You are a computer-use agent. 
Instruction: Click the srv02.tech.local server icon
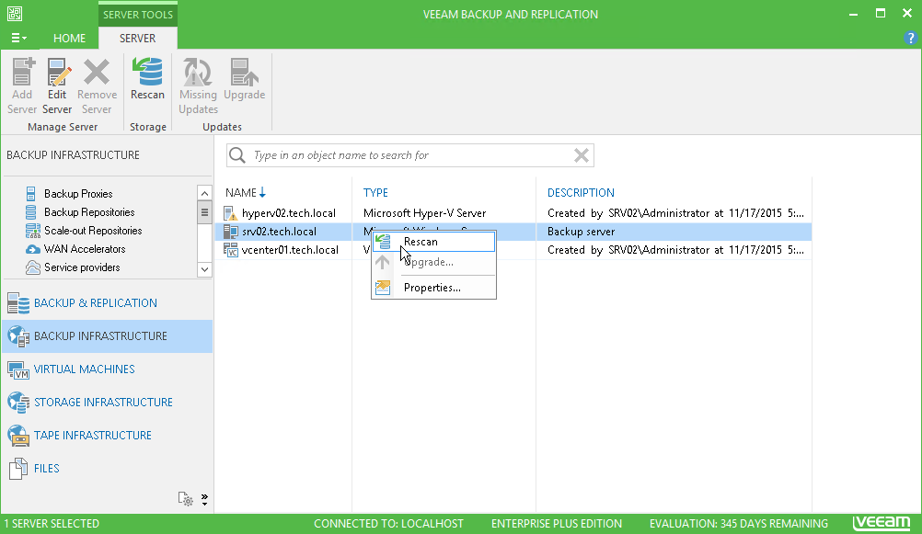pos(231,232)
